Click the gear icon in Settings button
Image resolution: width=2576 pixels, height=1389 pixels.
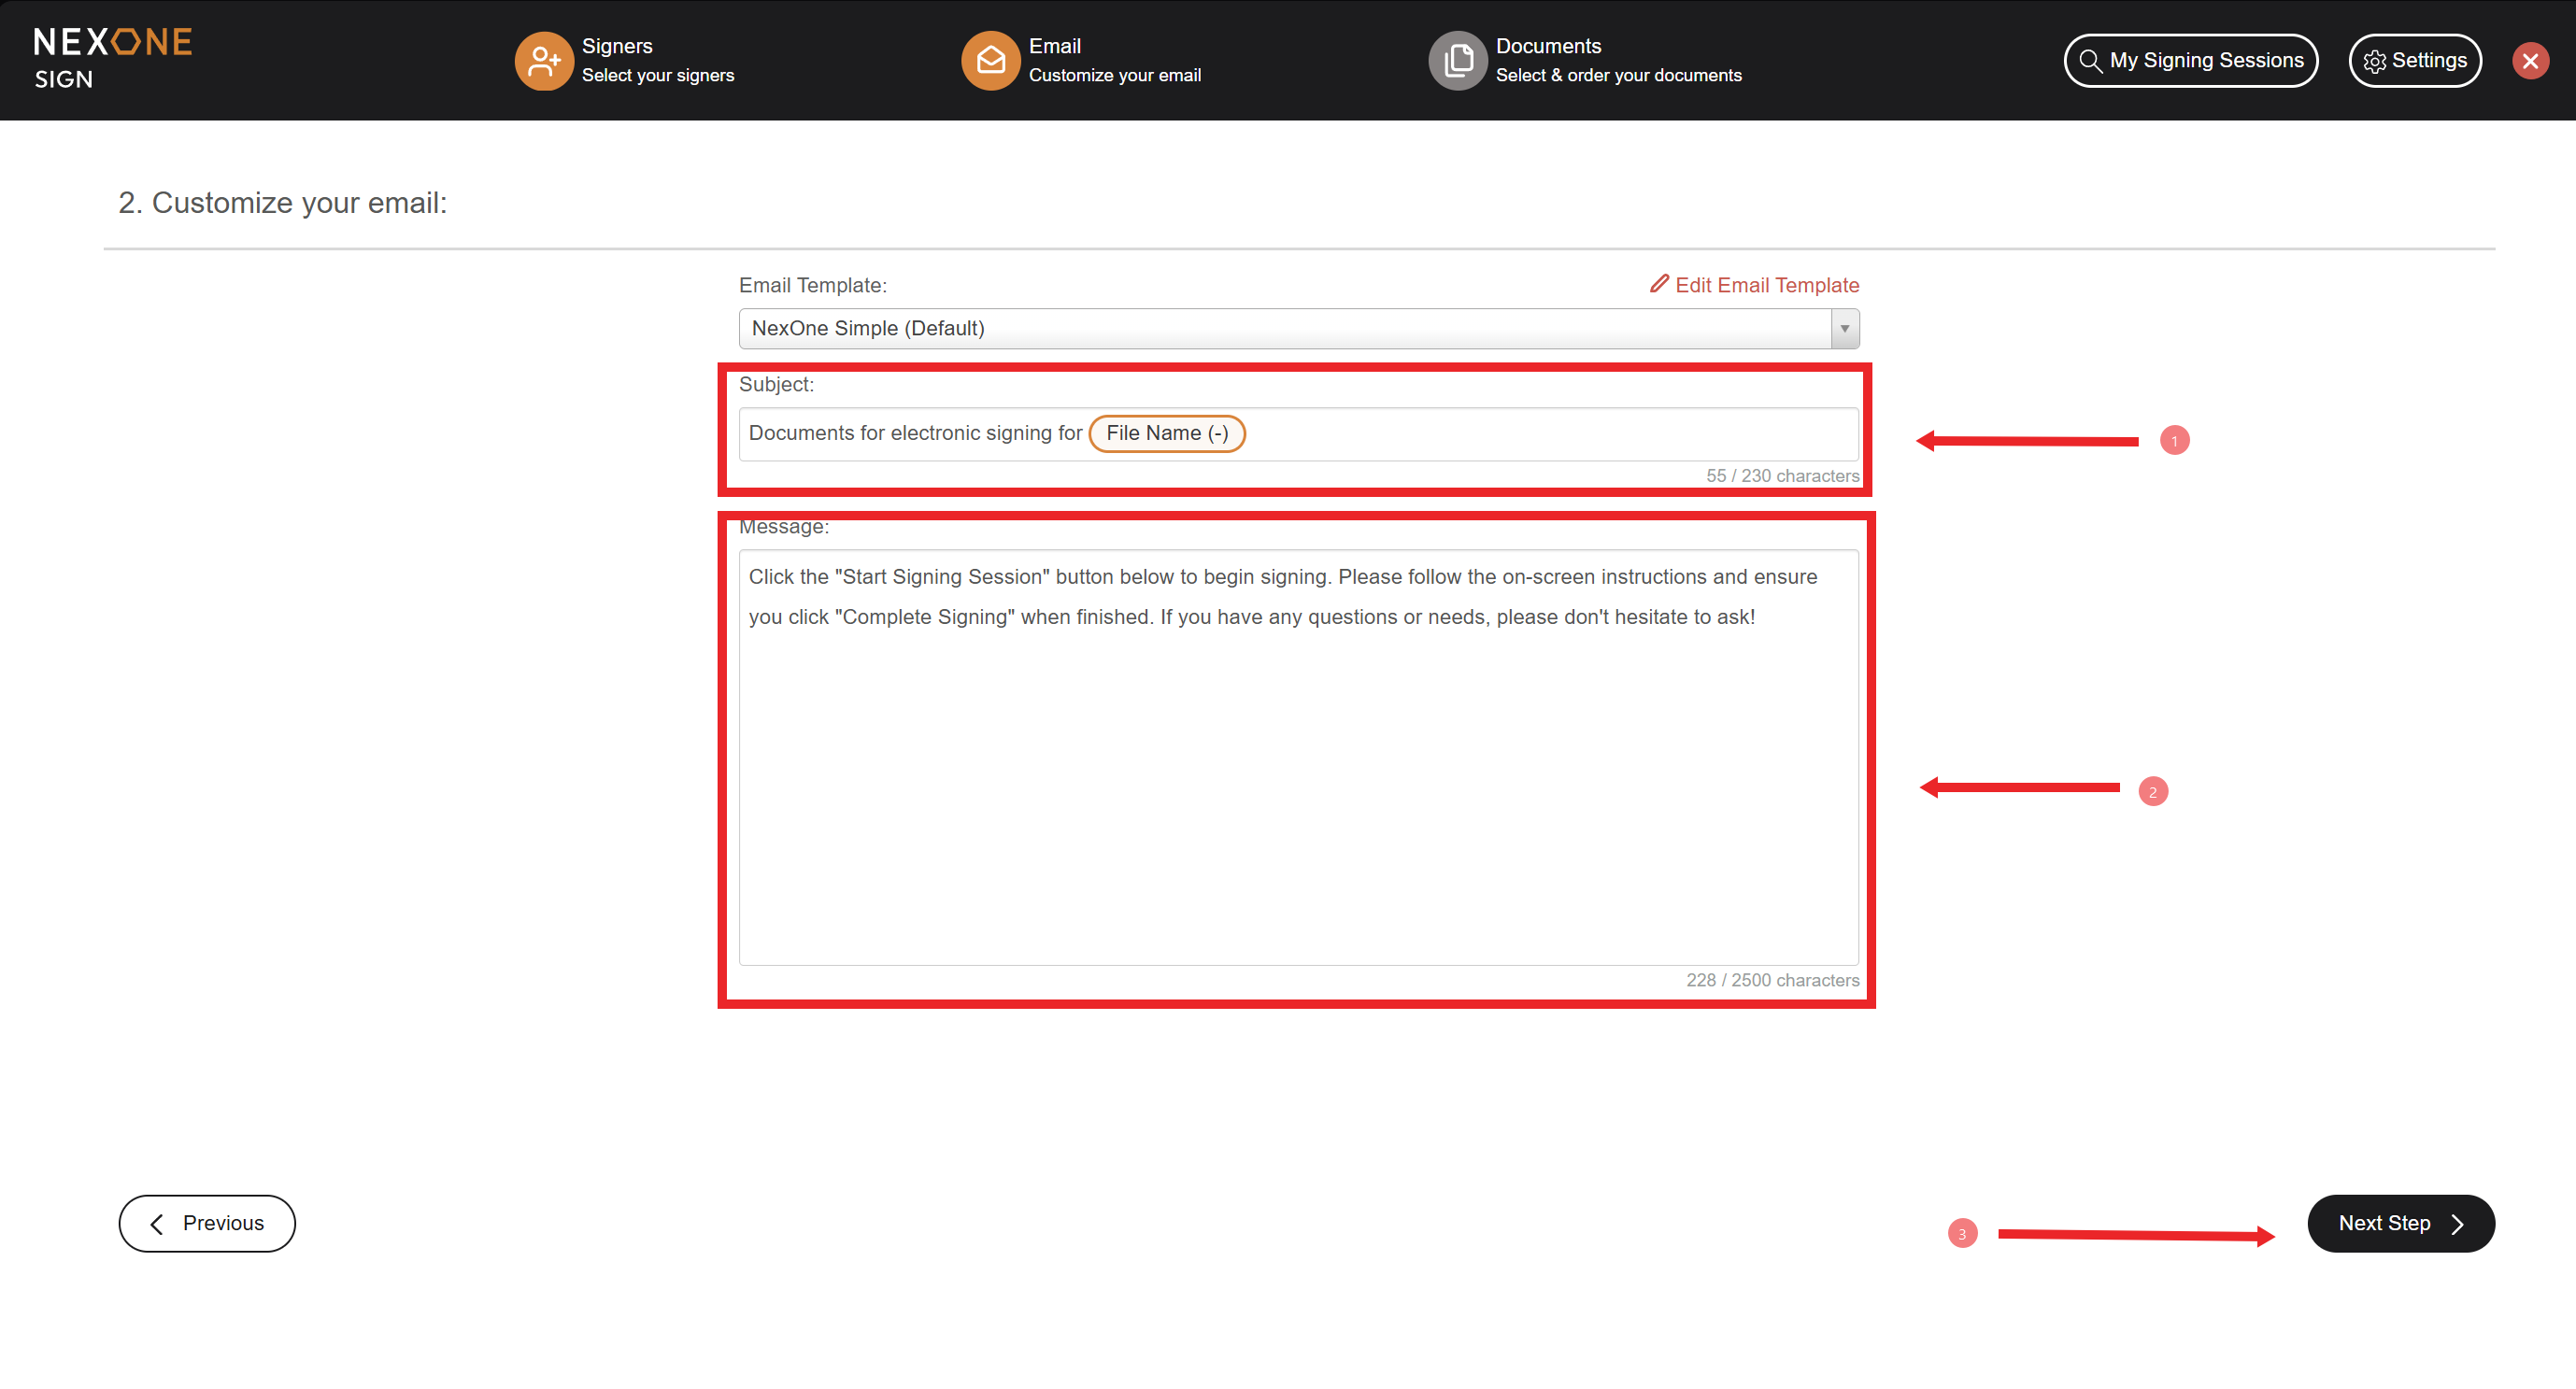tap(2374, 62)
